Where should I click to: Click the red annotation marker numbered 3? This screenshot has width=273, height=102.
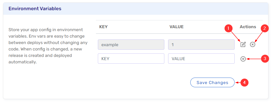coord(265,59)
